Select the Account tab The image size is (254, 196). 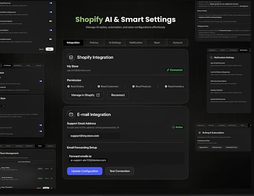pos(178,42)
